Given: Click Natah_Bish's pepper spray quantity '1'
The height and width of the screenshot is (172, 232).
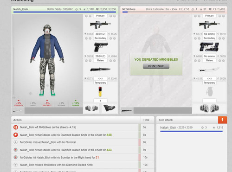Looking at the screenshot, I should 100,101.
